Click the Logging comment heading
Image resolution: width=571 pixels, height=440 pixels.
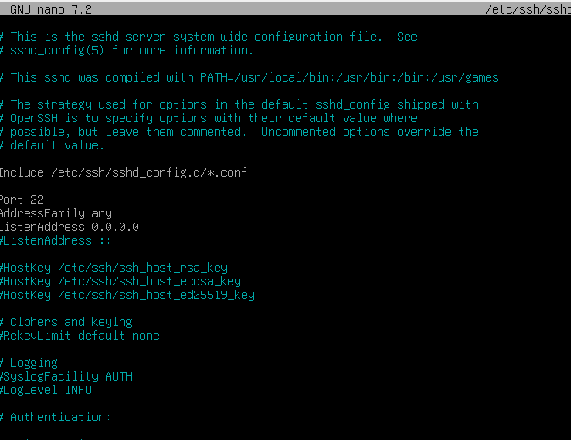click(33, 363)
